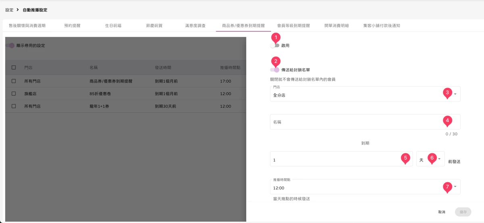Click the 到期30天前 cell

(165, 106)
